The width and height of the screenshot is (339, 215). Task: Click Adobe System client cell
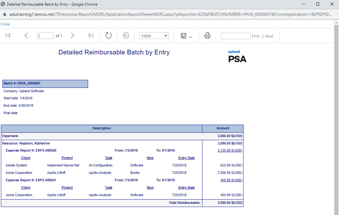[x=16, y=166]
